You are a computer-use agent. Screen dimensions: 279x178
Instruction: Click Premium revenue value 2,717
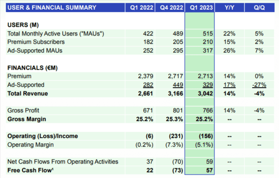[x=175, y=76]
